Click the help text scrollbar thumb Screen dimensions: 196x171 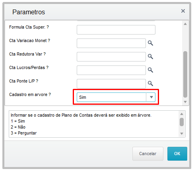(x=182, y=122)
